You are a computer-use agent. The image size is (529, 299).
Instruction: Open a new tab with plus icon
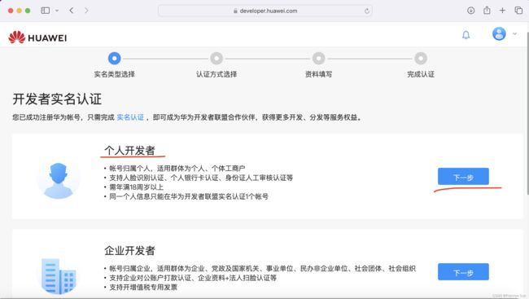point(502,11)
